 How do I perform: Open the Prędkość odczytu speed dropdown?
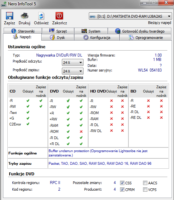73,63
